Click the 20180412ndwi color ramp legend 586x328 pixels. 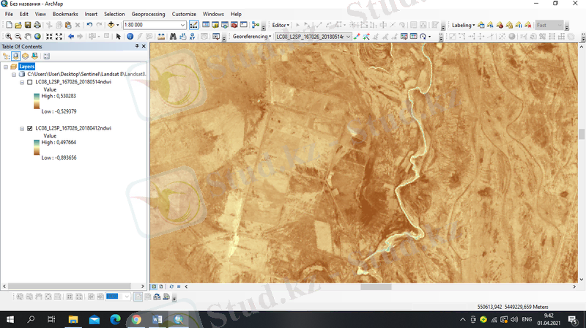[36, 149]
